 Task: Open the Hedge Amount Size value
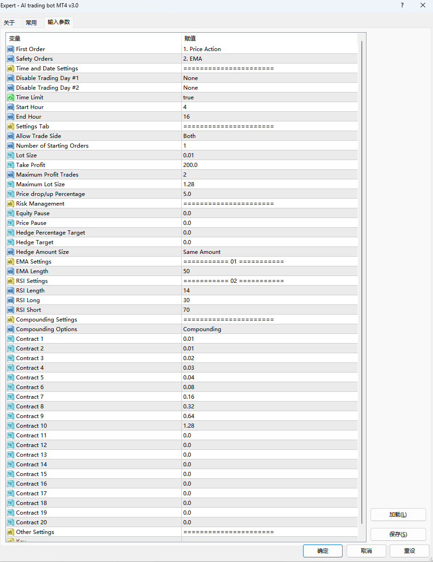(x=202, y=252)
